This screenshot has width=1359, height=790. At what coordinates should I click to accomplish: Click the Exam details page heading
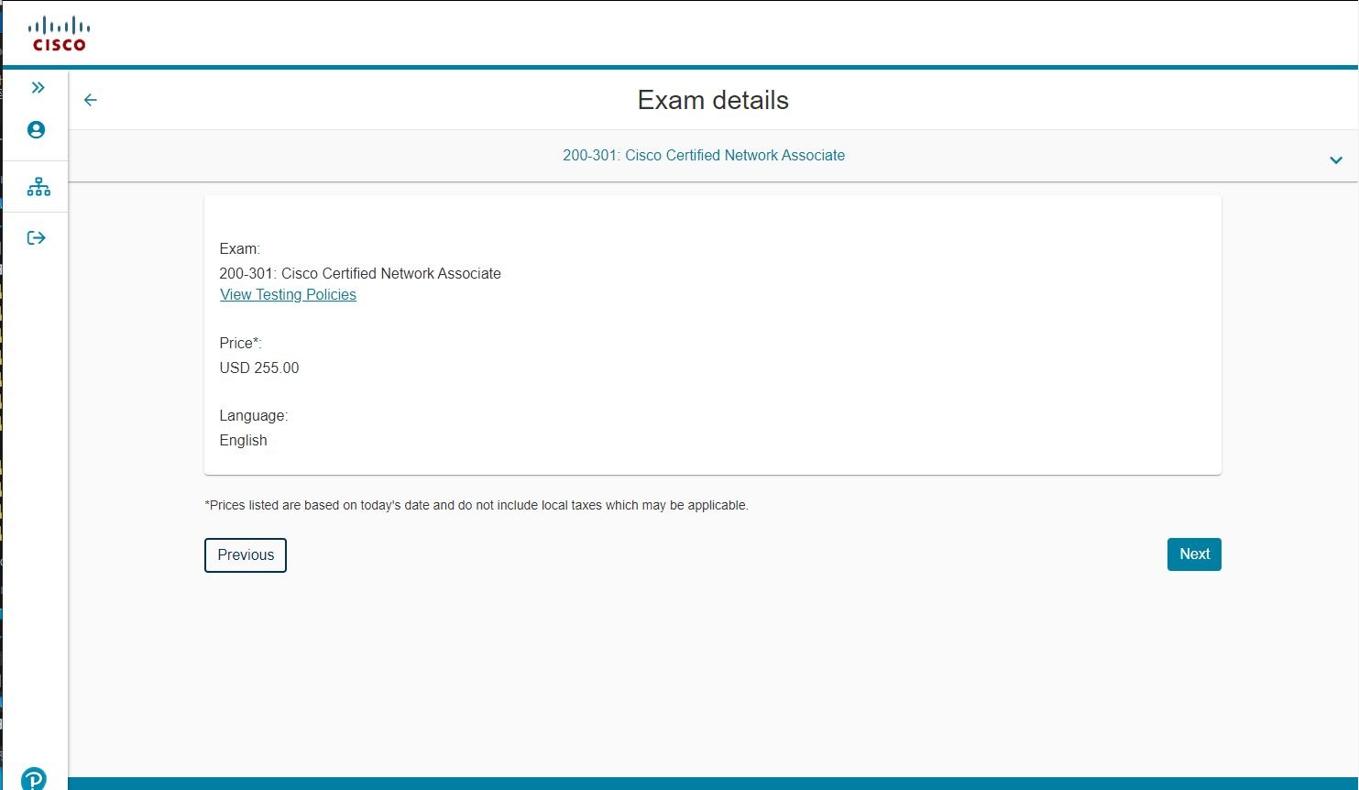pos(713,100)
